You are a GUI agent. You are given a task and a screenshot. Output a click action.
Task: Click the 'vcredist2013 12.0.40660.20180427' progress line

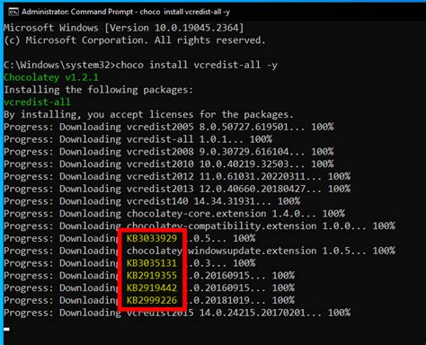pos(177,189)
